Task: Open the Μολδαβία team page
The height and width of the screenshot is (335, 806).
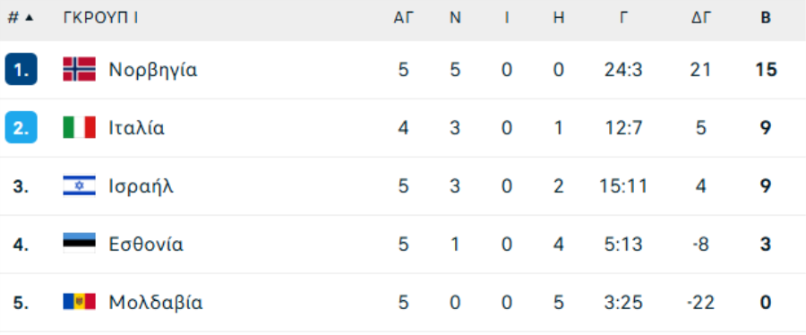Action: tap(155, 302)
